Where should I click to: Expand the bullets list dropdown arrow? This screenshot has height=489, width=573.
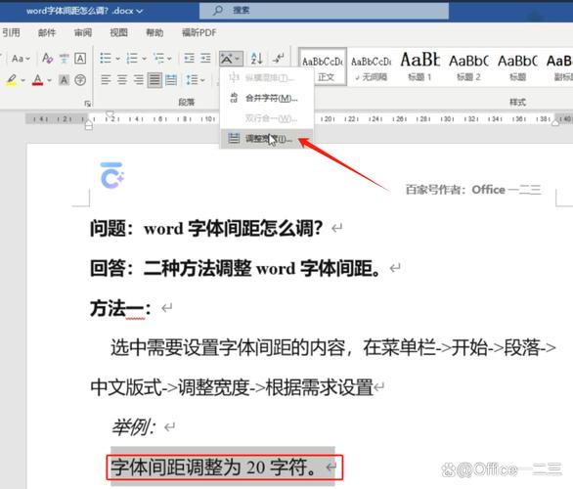[x=118, y=59]
